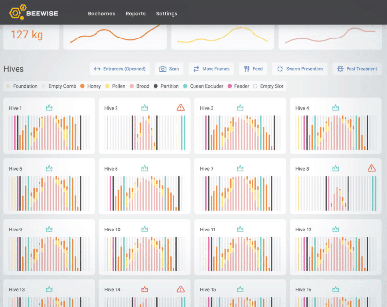
Task: Click the Beewise hexagon logo
Action: click(x=17, y=12)
